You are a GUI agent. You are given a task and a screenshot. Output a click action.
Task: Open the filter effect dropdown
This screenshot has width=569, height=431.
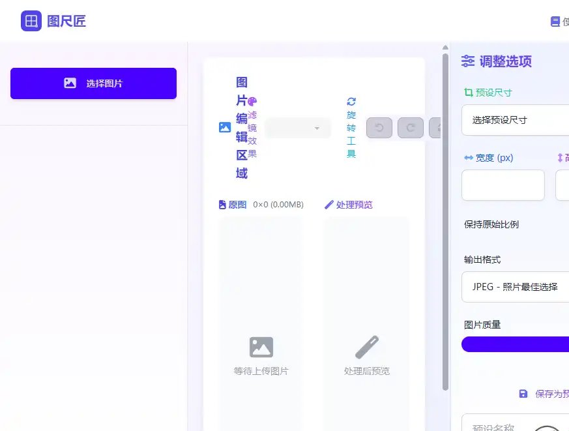pyautogui.click(x=298, y=128)
